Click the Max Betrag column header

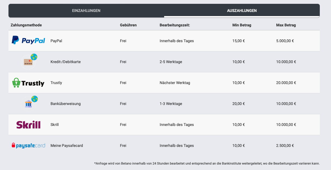coord(286,25)
